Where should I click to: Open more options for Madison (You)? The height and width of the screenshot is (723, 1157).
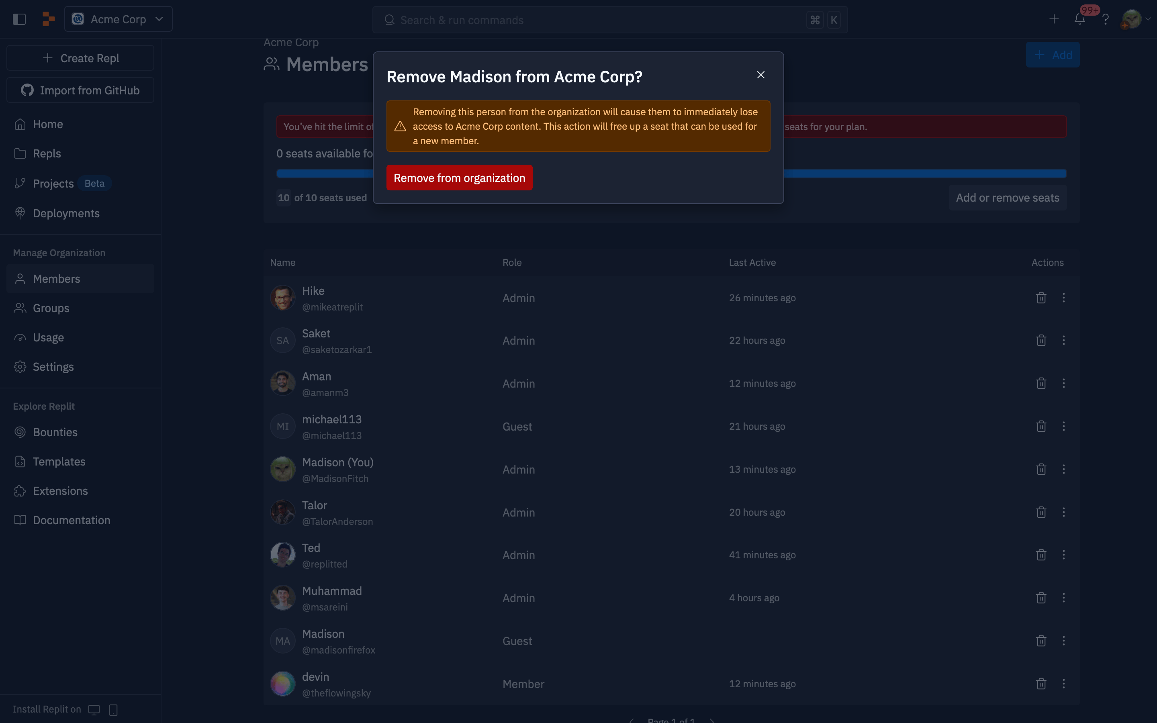1063,470
